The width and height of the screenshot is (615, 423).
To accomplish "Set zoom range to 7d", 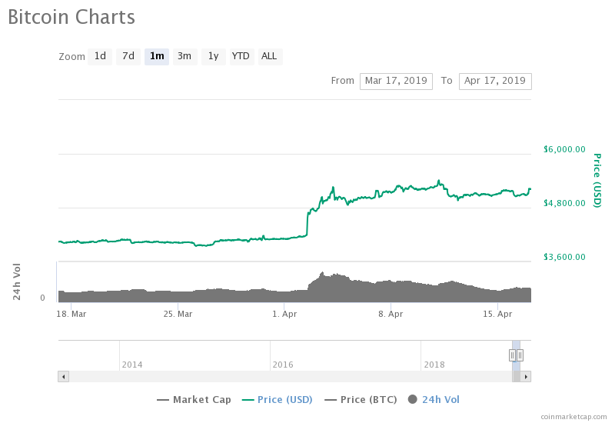I will click(x=128, y=56).
